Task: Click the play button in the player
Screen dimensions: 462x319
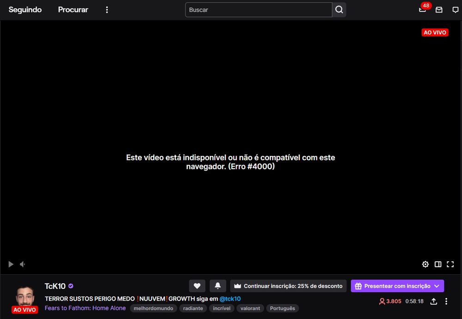Action: [x=11, y=264]
